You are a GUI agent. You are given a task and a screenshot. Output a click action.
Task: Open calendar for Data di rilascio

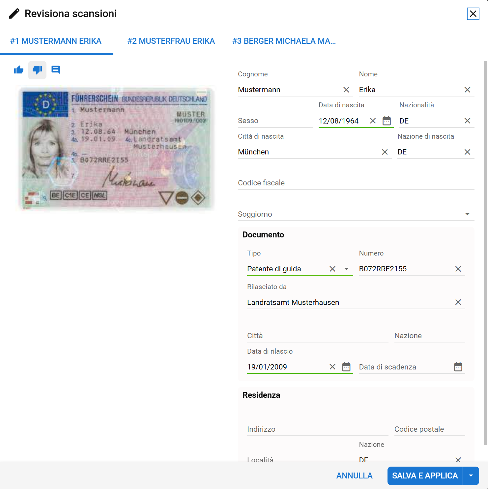click(x=346, y=367)
